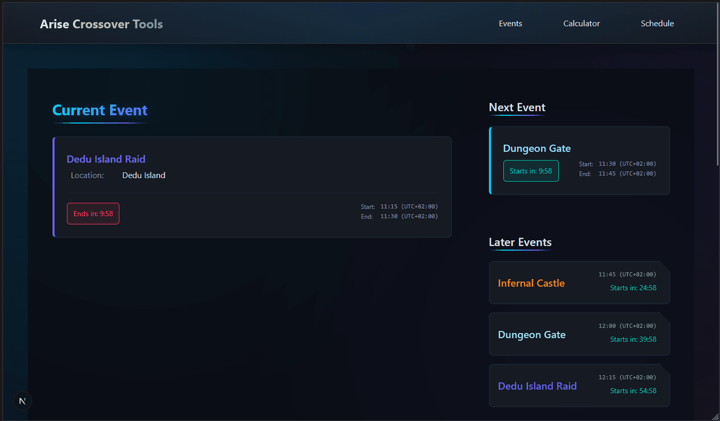Select the Dedu Island Raid current event title
Image resolution: width=720 pixels, height=421 pixels.
click(x=106, y=159)
